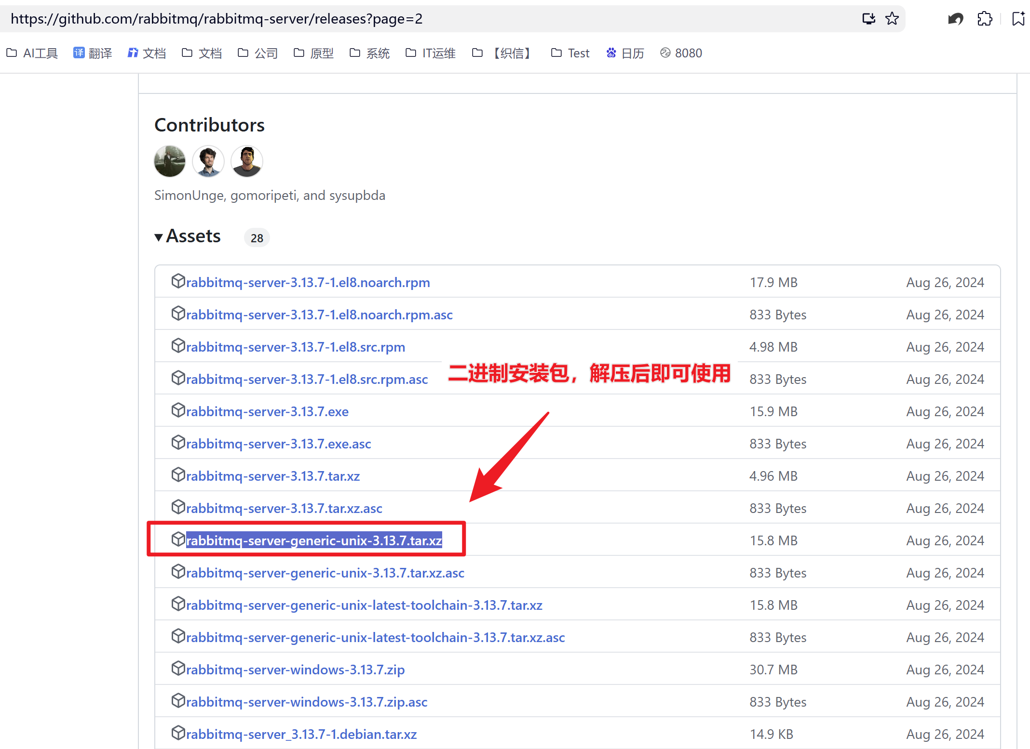The height and width of the screenshot is (749, 1030).
Task: Select the 15.9 MB size text
Action: point(773,411)
